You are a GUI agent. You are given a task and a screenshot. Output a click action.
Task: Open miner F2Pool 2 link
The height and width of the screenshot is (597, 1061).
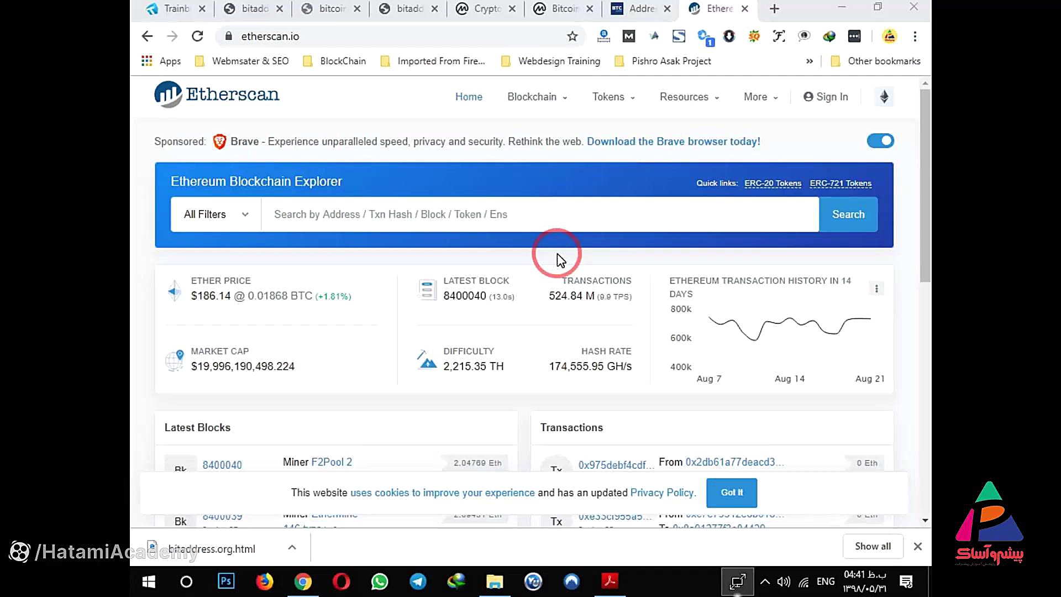coord(332,462)
